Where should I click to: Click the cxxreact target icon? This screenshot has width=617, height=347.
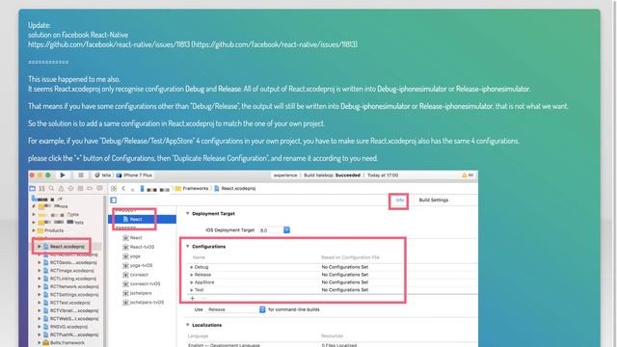tap(125, 275)
